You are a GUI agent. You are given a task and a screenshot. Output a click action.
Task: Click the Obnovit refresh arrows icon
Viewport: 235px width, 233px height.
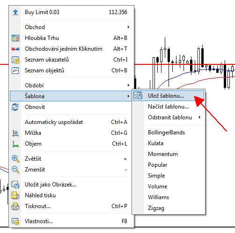point(15,107)
